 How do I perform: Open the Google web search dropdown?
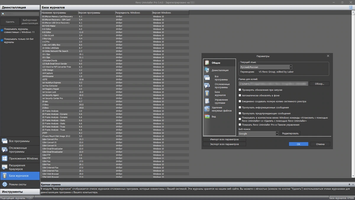tap(259, 134)
